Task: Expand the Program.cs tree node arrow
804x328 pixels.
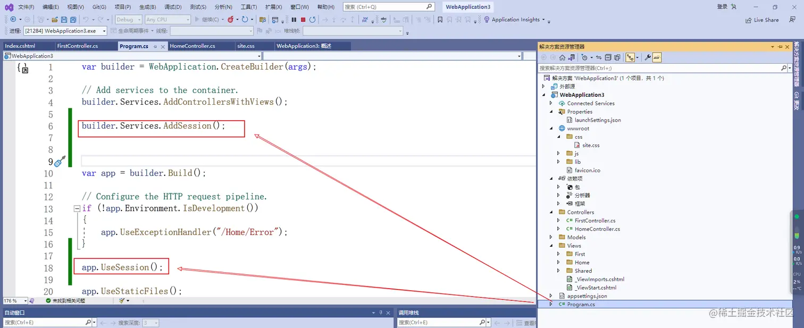Action: [x=551, y=305]
